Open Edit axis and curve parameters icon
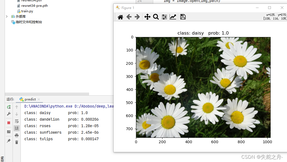 coord(173,17)
